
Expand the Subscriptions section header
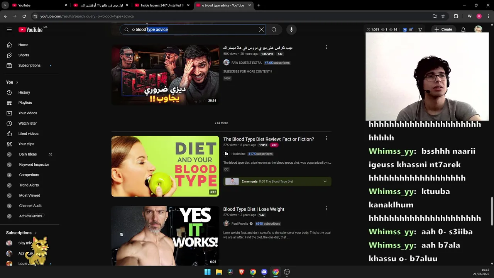click(22, 233)
